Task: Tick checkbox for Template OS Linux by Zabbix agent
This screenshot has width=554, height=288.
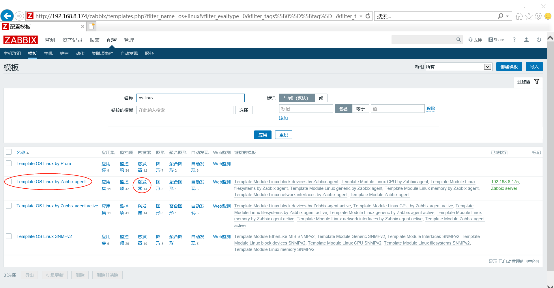Action: 9,181
